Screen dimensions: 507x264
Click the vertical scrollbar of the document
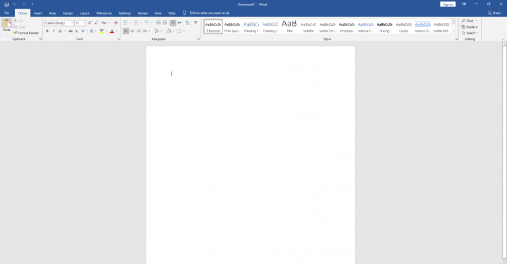tap(504, 152)
